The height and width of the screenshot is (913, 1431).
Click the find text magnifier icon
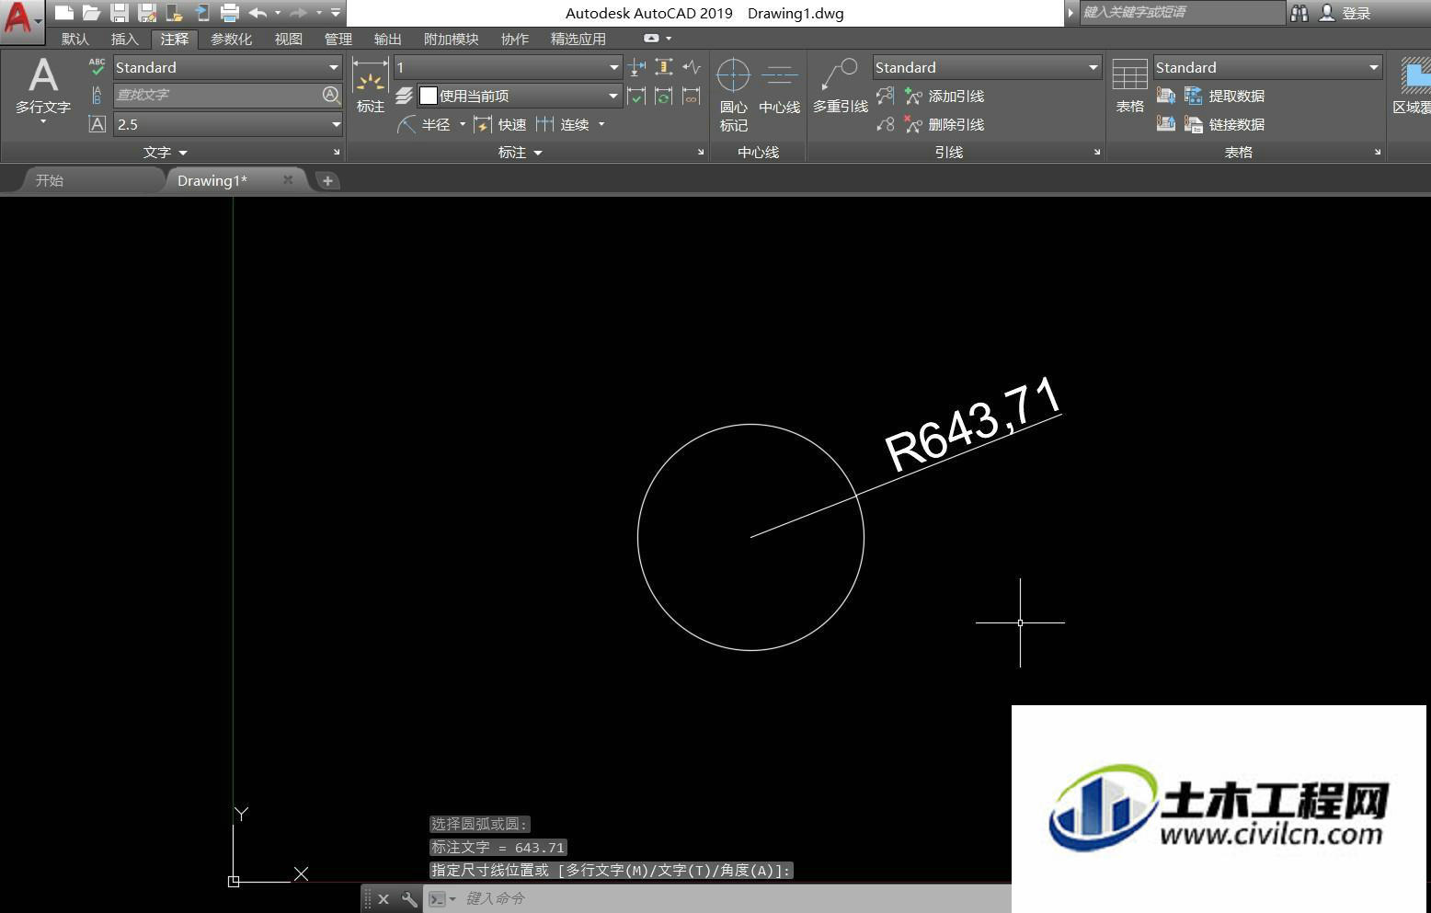point(331,95)
